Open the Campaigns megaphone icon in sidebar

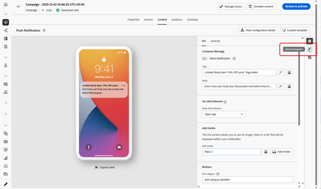(6, 22)
